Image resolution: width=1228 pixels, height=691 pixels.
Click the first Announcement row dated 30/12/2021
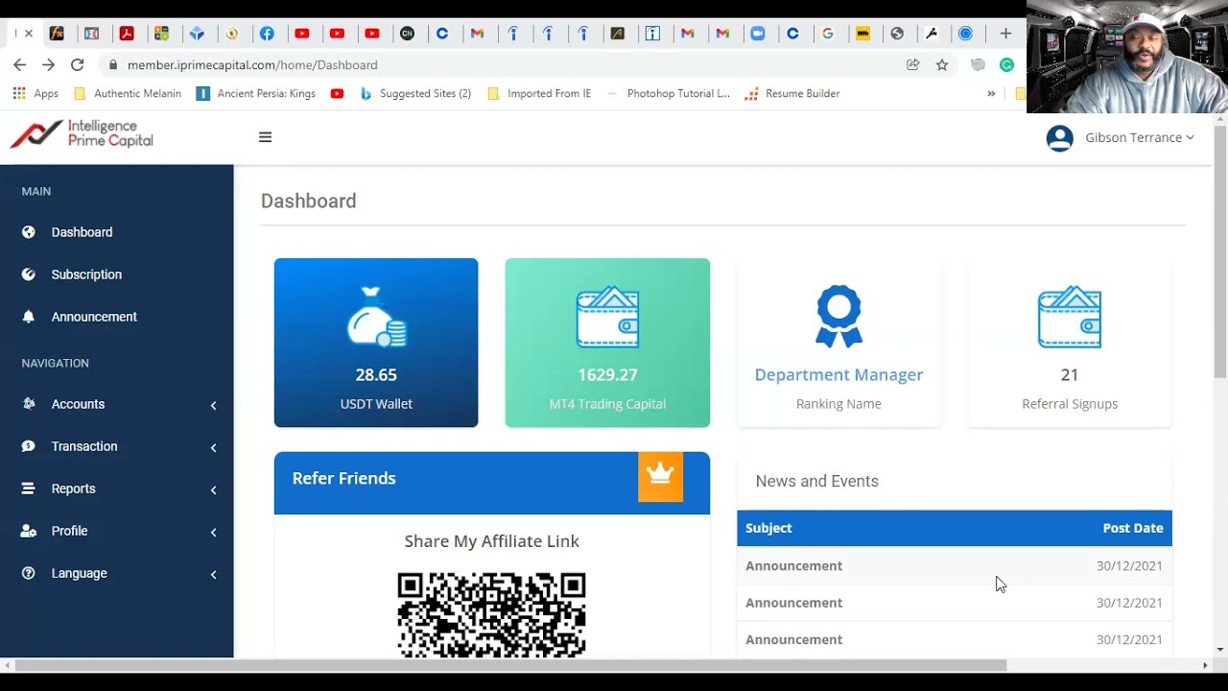pyautogui.click(x=955, y=565)
